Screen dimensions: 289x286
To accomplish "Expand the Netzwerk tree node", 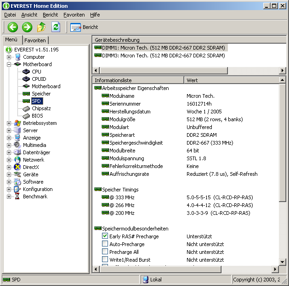I will tap(9, 160).
